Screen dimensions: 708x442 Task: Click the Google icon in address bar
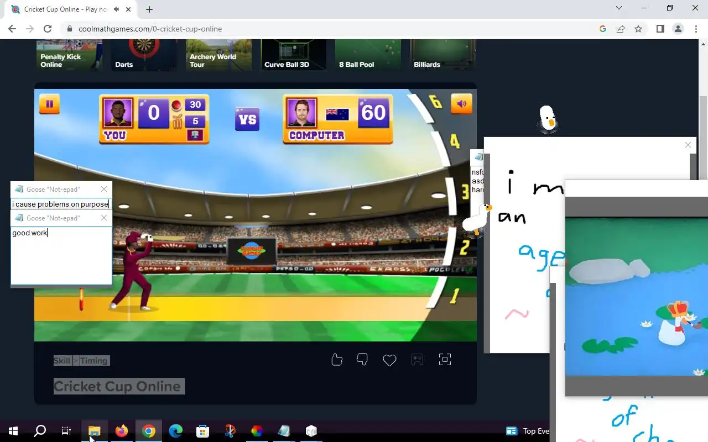[603, 29]
